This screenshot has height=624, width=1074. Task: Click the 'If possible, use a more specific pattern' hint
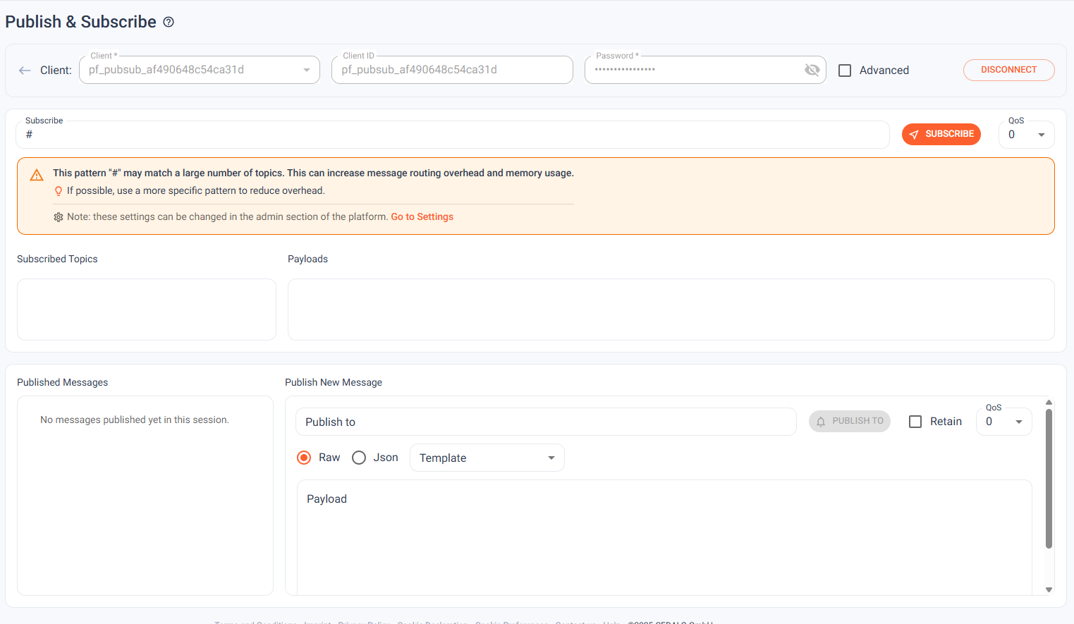pos(196,190)
